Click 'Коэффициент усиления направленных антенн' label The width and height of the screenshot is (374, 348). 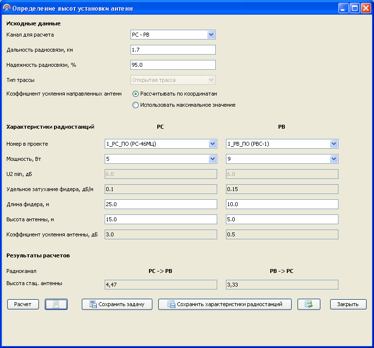64,94
